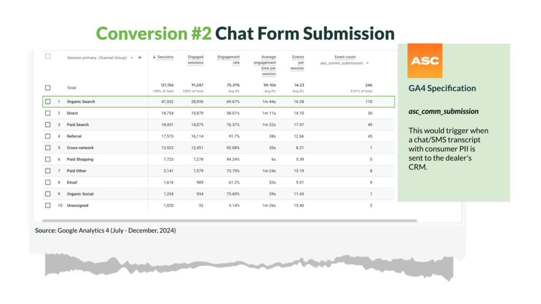Click the Direct channel row label
Image resolution: width=541 pixels, height=304 pixels.
point(73,113)
